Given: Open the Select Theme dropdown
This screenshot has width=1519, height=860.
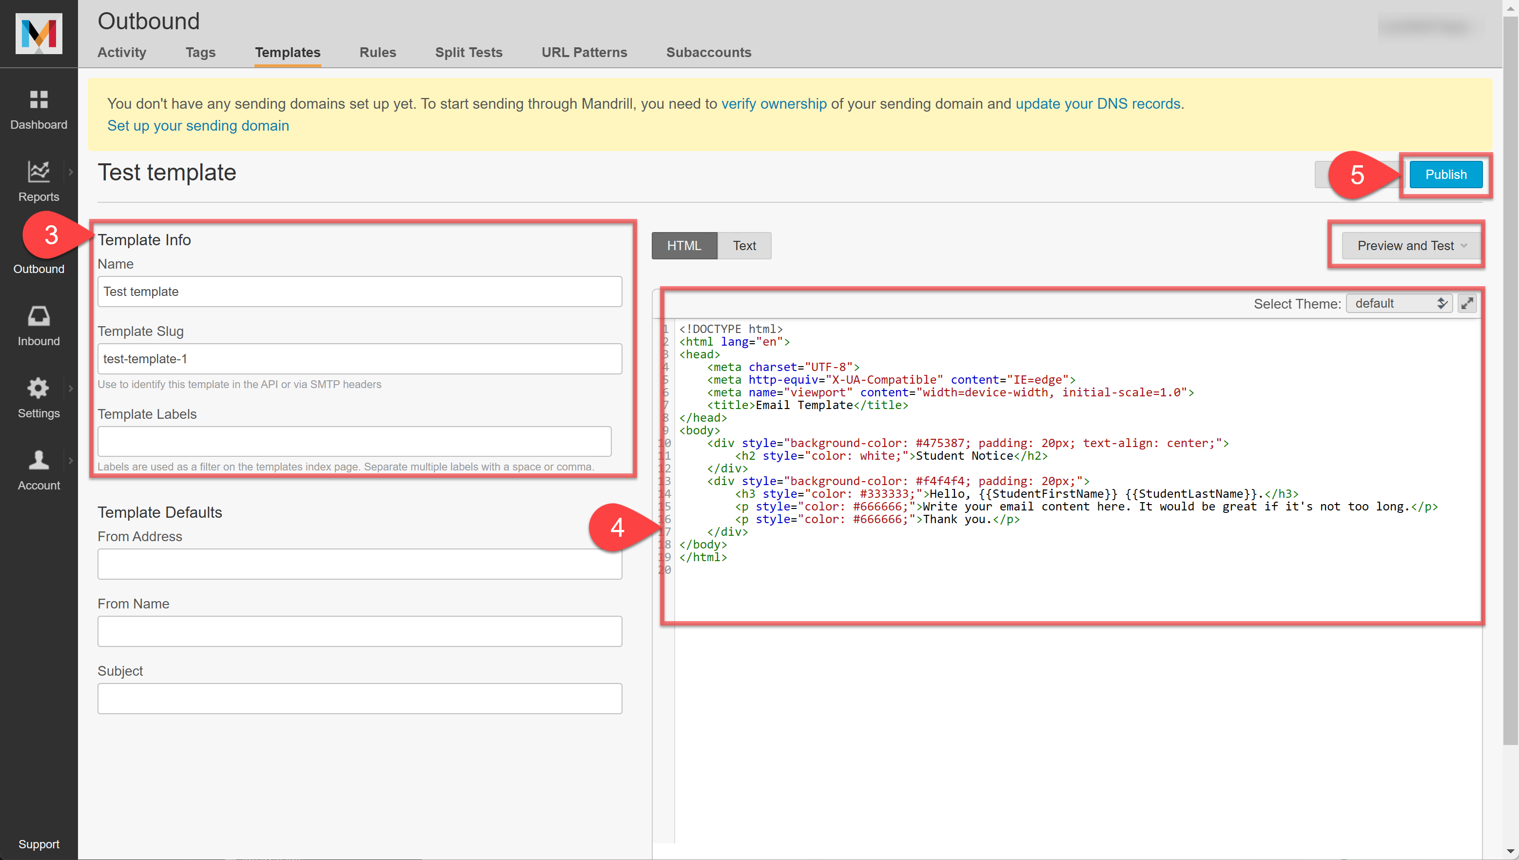Looking at the screenshot, I should pyautogui.click(x=1399, y=304).
